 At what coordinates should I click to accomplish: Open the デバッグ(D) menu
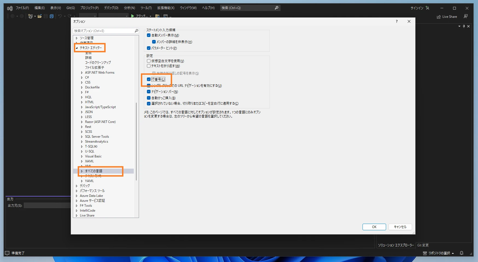(111, 8)
